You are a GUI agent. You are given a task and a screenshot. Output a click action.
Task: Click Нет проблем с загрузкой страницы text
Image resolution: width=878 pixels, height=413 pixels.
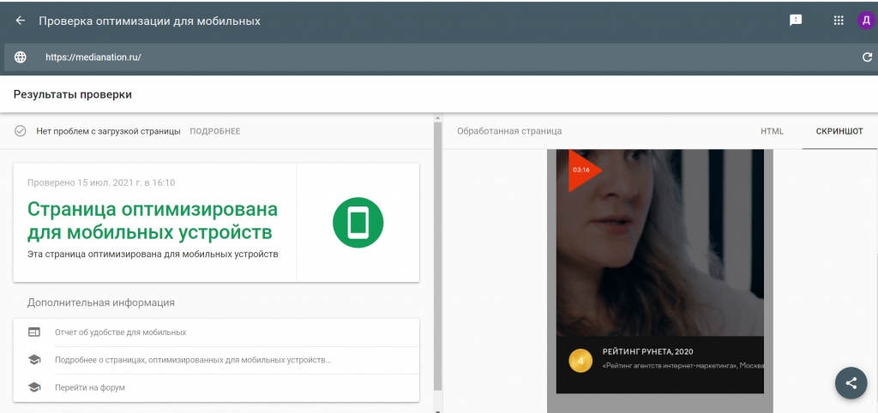(x=109, y=131)
